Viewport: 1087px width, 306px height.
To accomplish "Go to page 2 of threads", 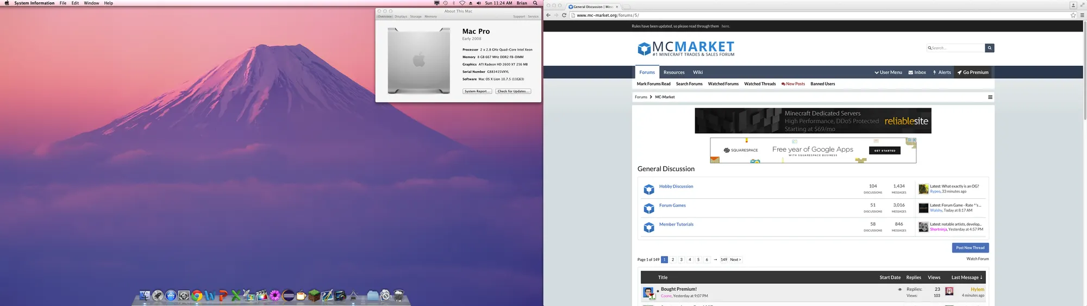I will (673, 260).
